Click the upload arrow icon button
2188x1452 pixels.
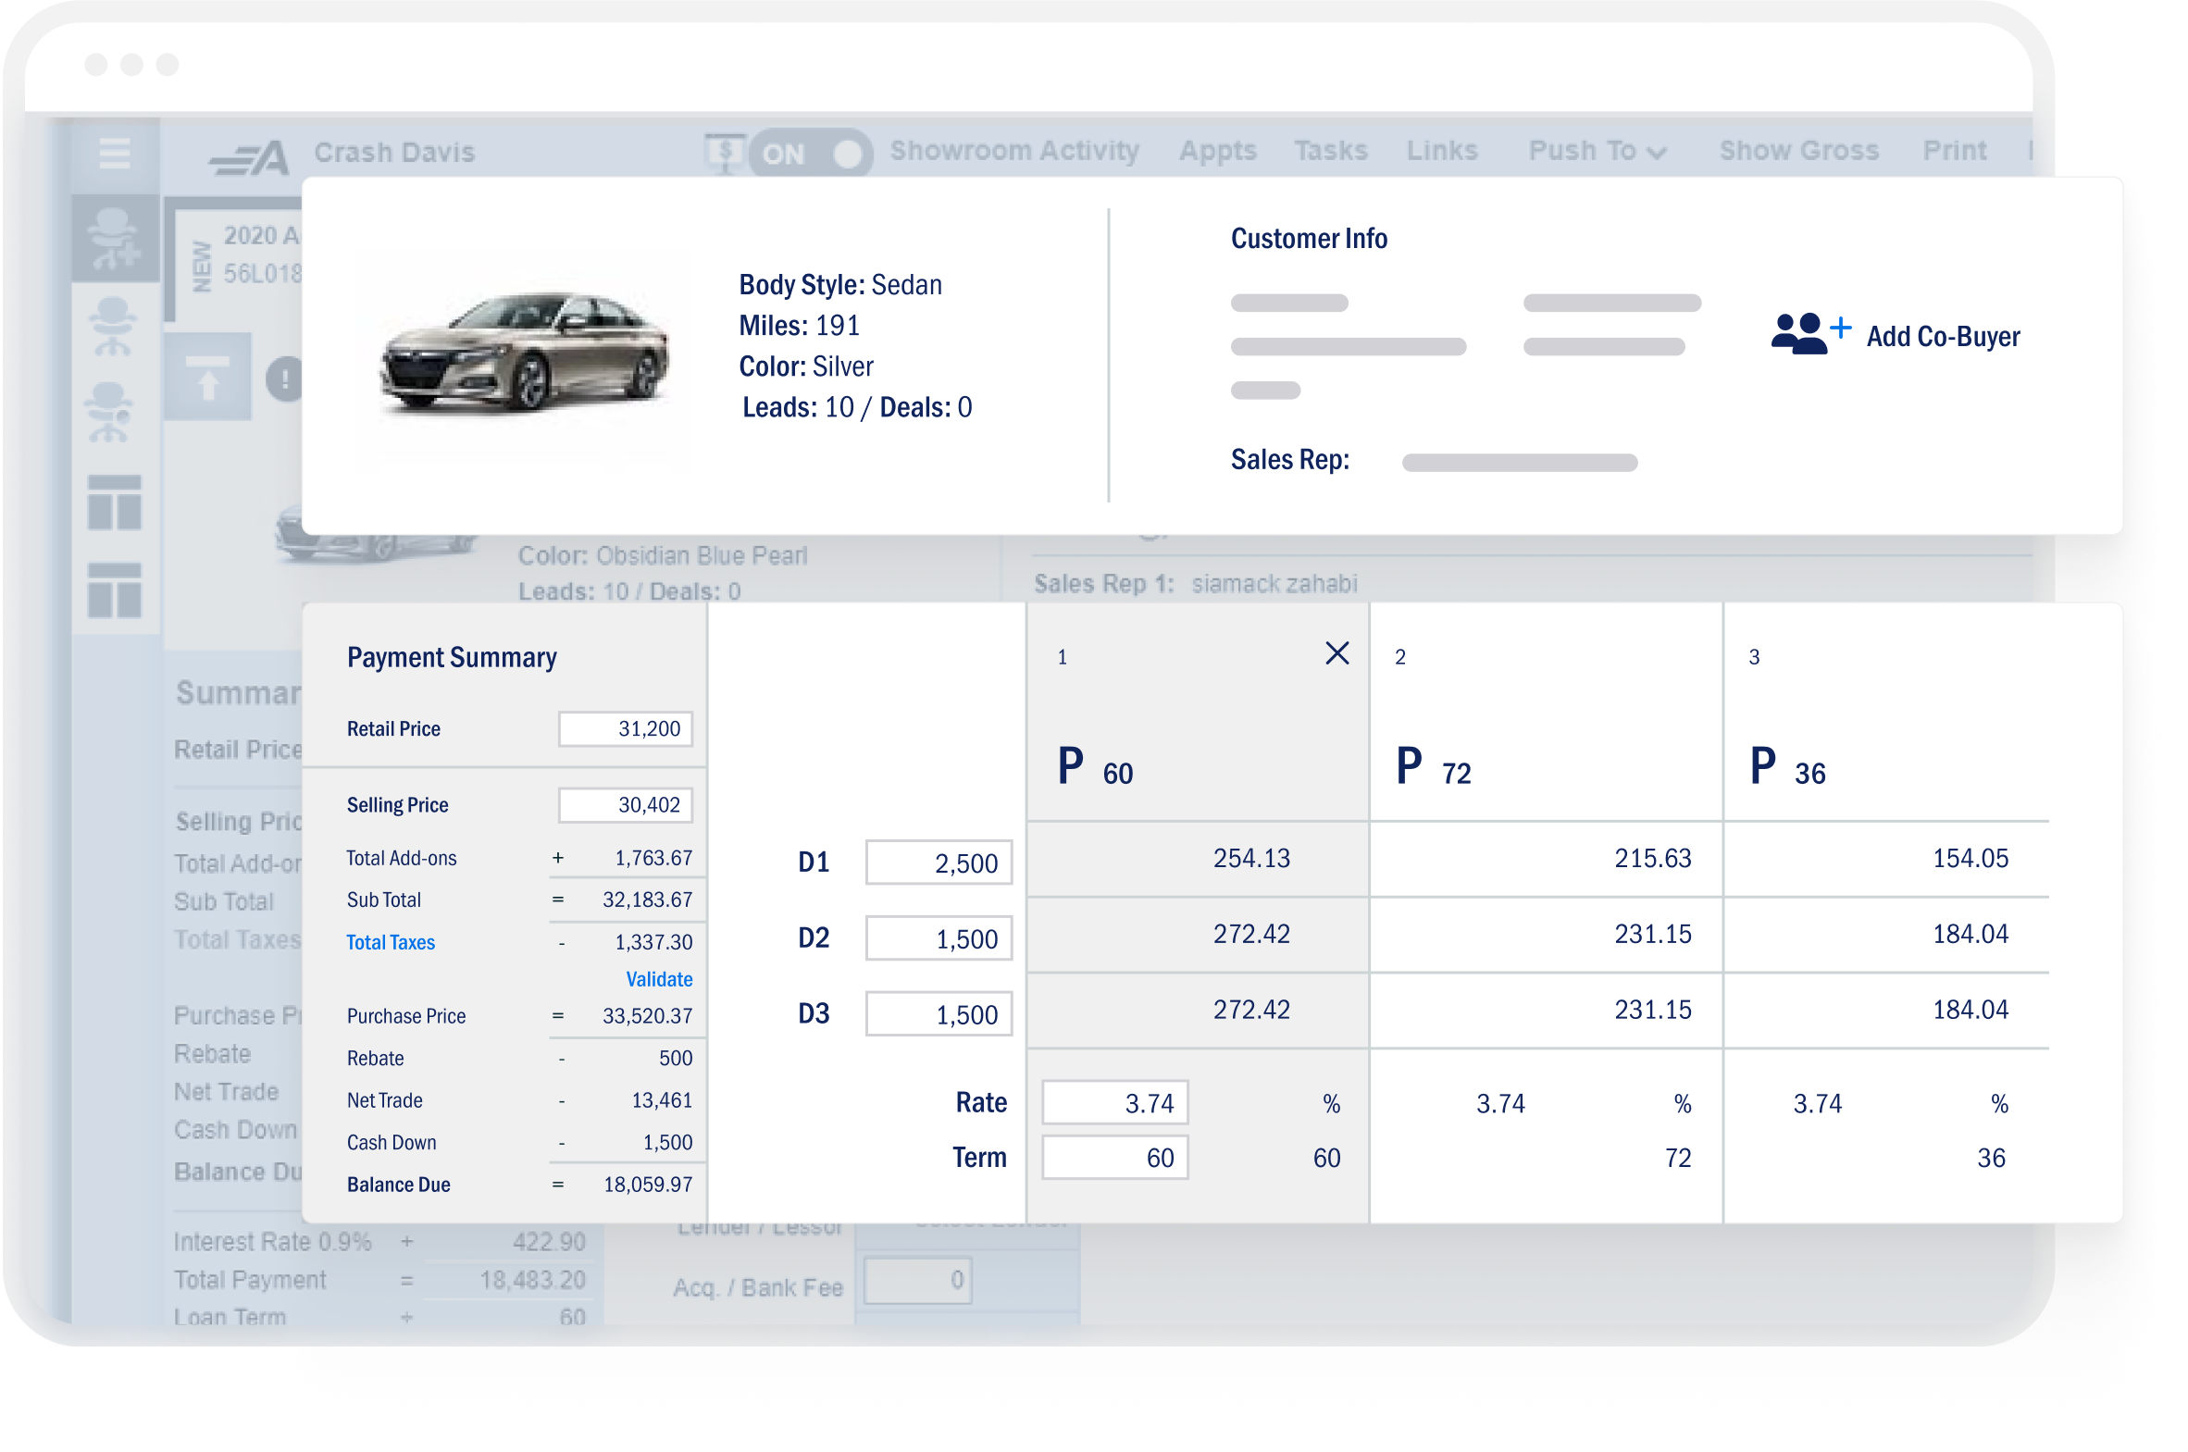point(208,377)
